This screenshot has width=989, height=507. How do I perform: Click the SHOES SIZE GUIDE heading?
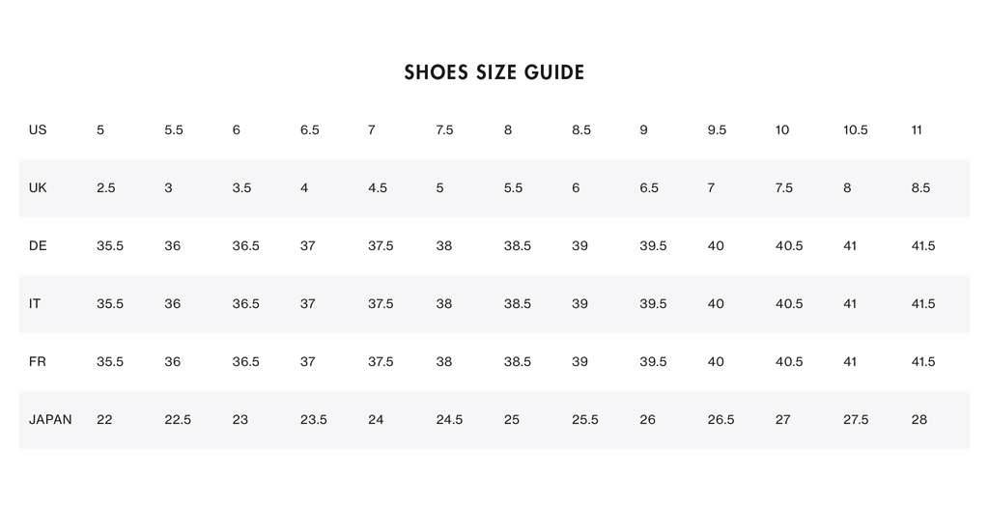pyautogui.click(x=494, y=72)
